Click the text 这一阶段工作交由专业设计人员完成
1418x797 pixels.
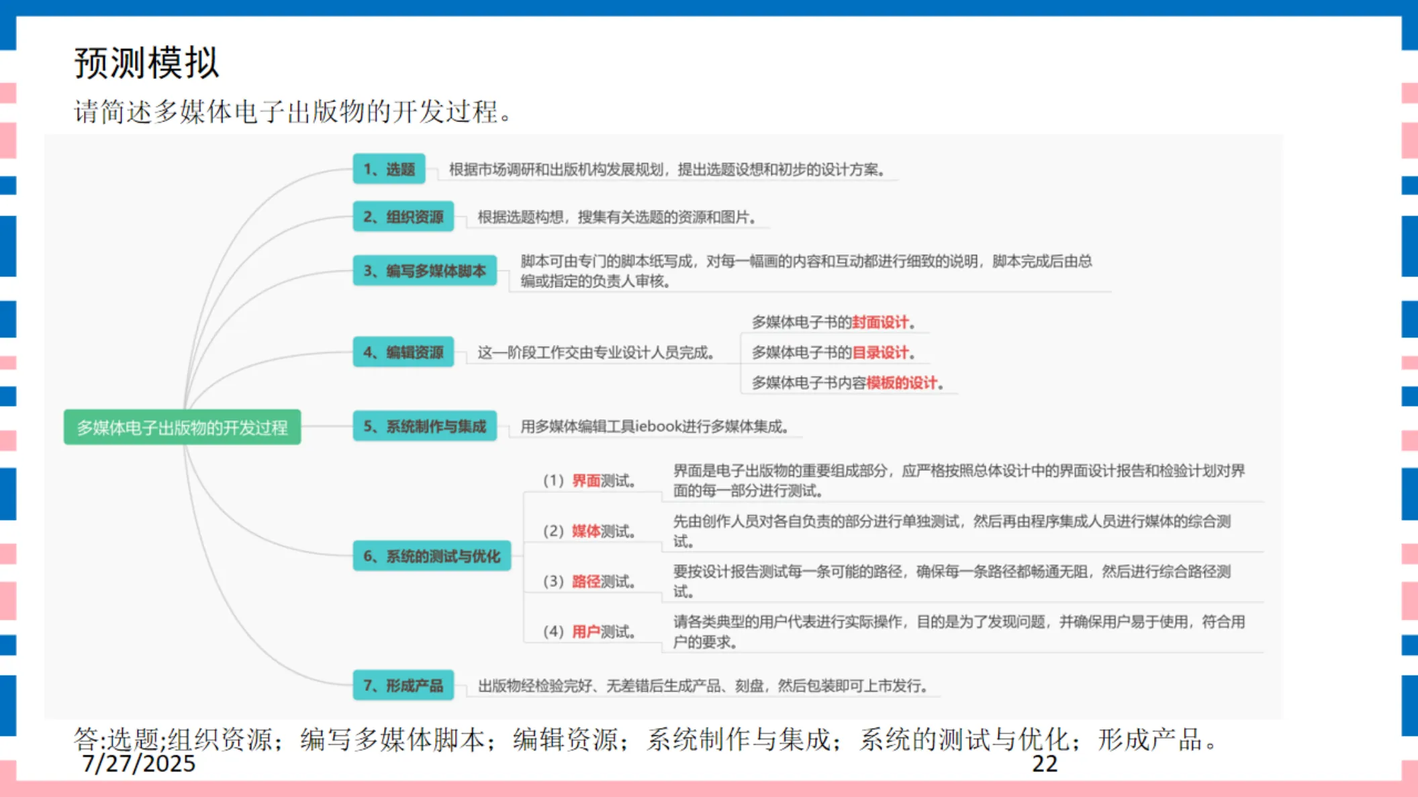[596, 353]
